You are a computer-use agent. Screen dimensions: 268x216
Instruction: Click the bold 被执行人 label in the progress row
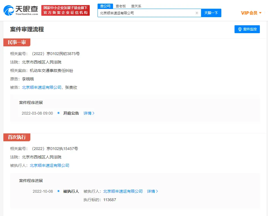[71, 191]
